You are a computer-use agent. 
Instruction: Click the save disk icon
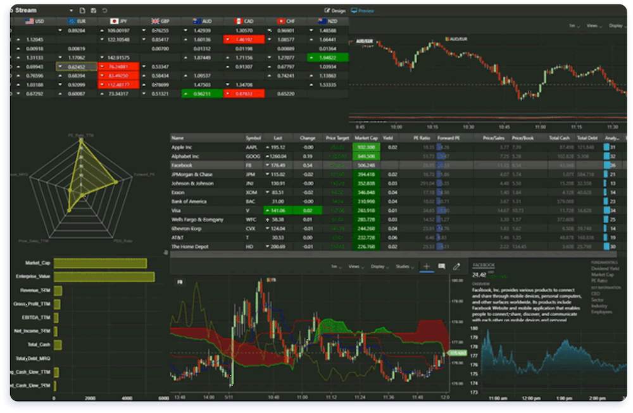[x=94, y=11]
